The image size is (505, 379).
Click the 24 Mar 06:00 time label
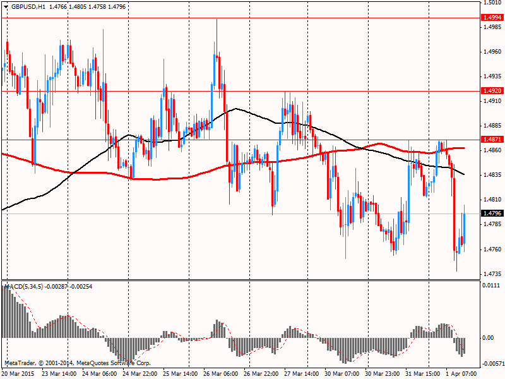coord(100,374)
